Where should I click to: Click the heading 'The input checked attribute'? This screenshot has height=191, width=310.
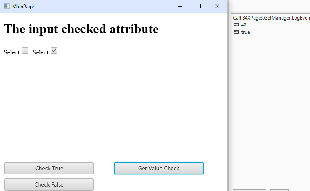81,29
